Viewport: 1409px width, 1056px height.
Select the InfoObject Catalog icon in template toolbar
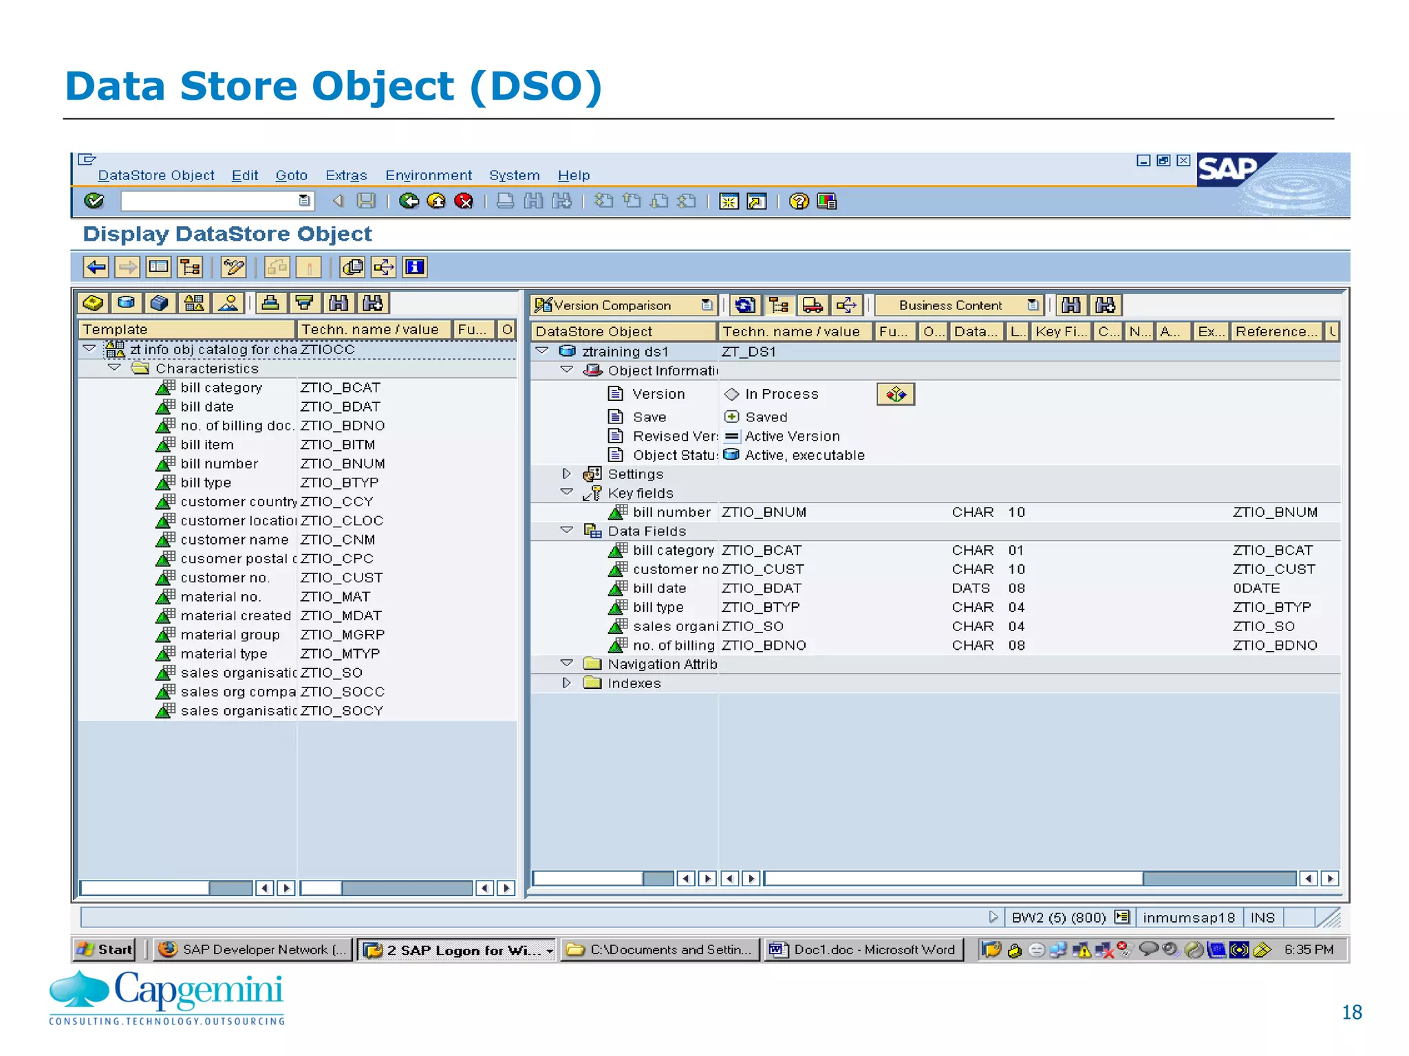(x=194, y=303)
